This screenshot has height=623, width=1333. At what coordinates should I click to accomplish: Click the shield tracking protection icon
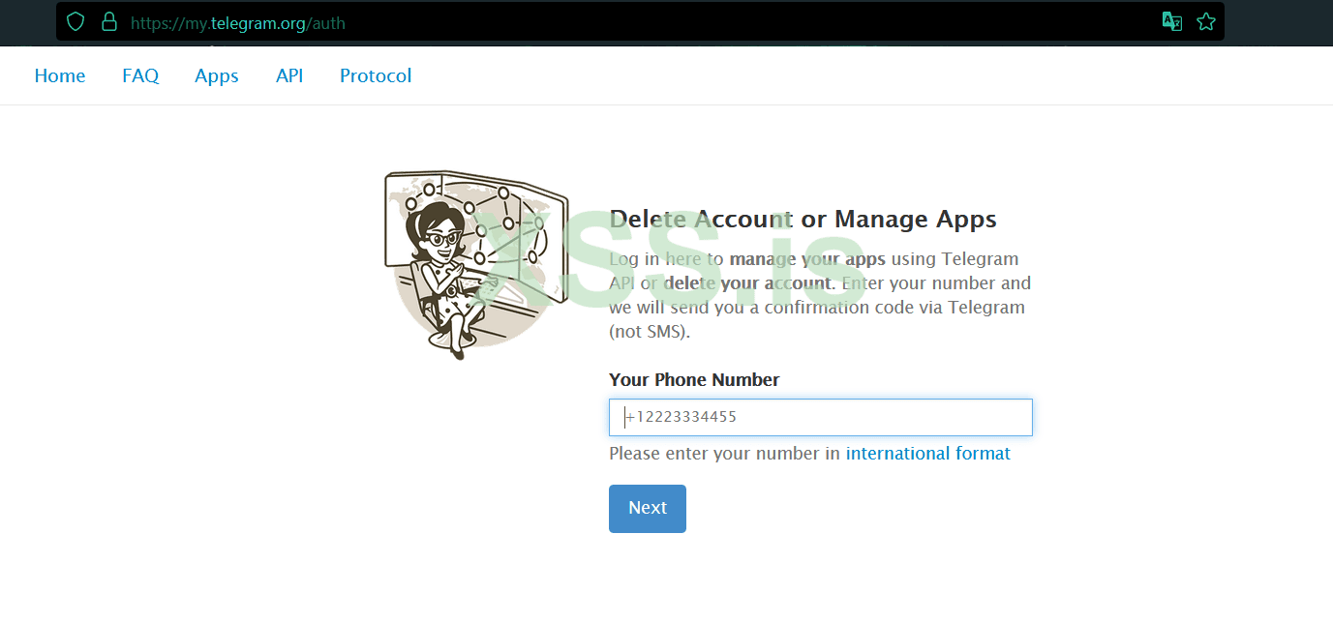pyautogui.click(x=76, y=21)
